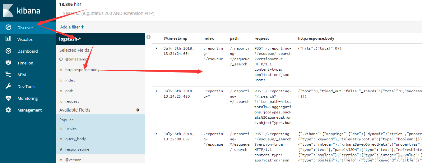Image resolution: width=422 pixels, height=163 pixels.
Task: Click the clock icon next to @timestamp field
Action: (x=61, y=59)
